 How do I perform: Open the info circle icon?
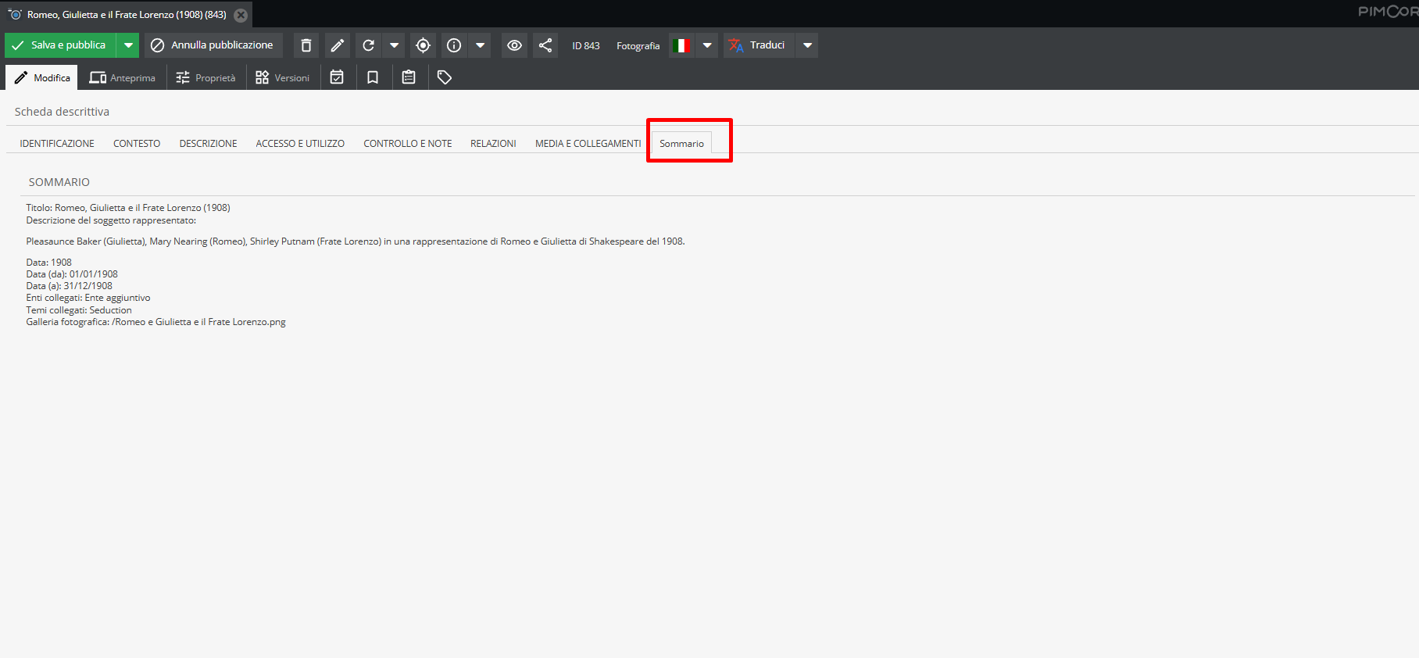point(454,45)
